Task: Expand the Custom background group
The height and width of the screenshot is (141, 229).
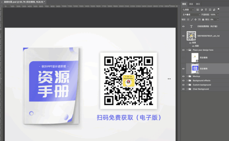Action: [187, 85]
